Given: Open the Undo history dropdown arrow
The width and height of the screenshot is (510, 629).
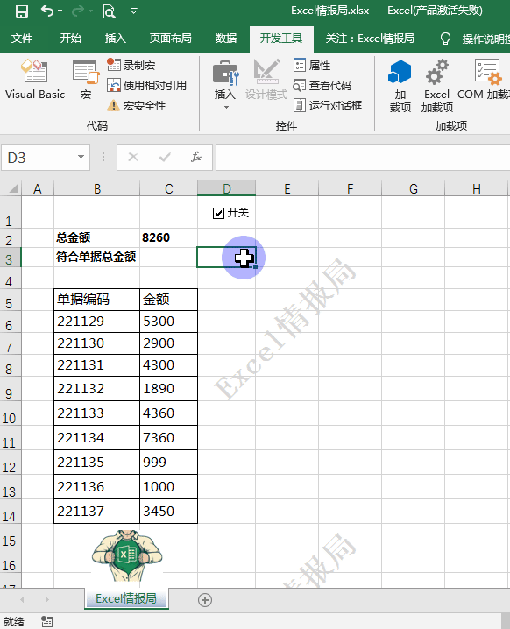Looking at the screenshot, I should click(x=60, y=11).
